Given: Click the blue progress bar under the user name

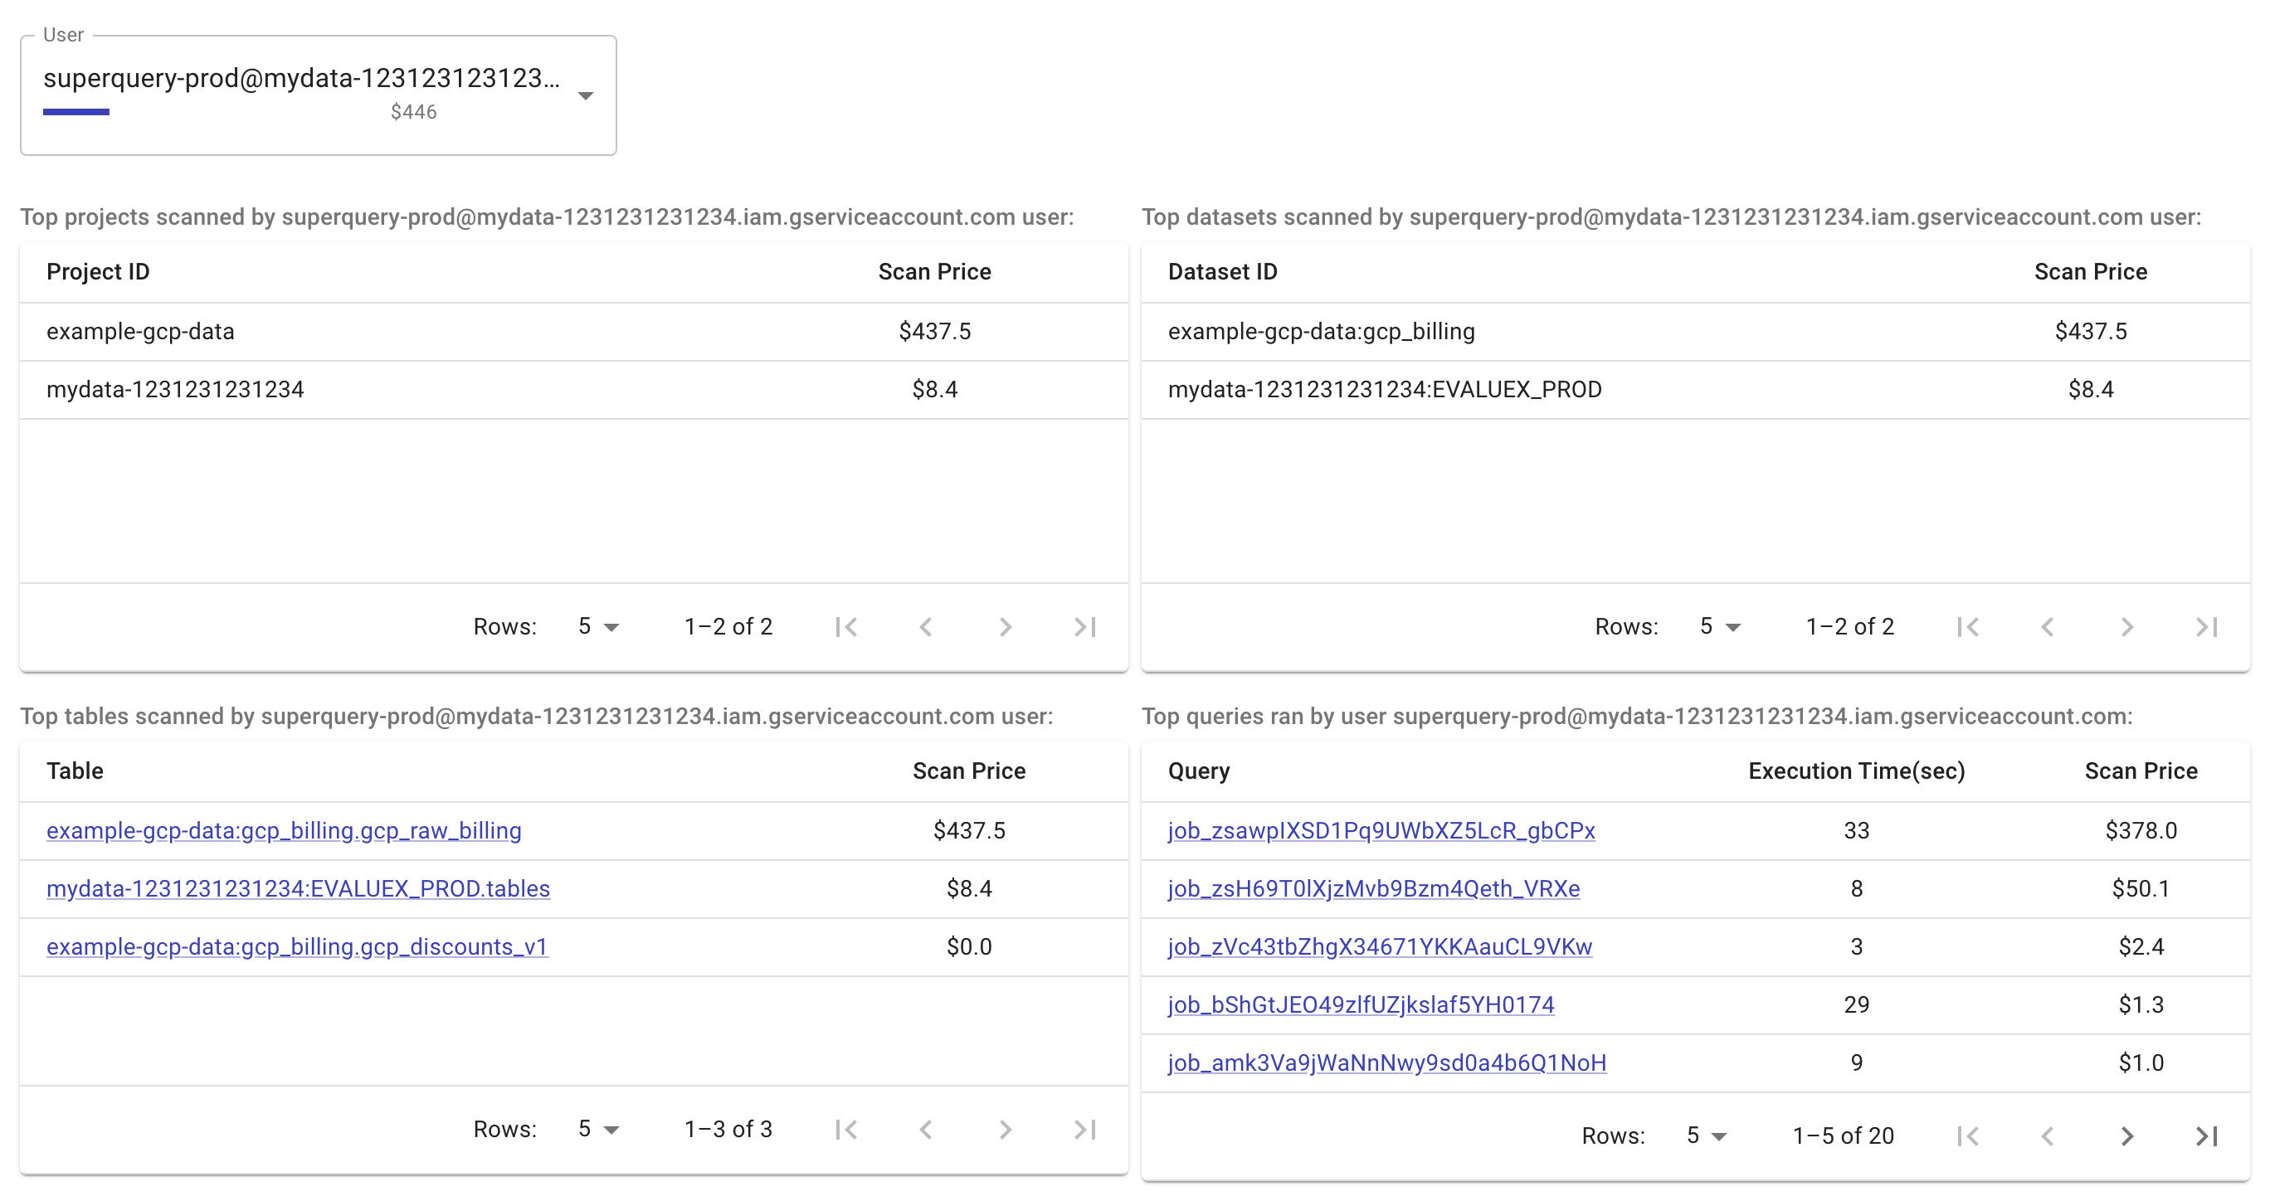Looking at the screenshot, I should [x=76, y=113].
